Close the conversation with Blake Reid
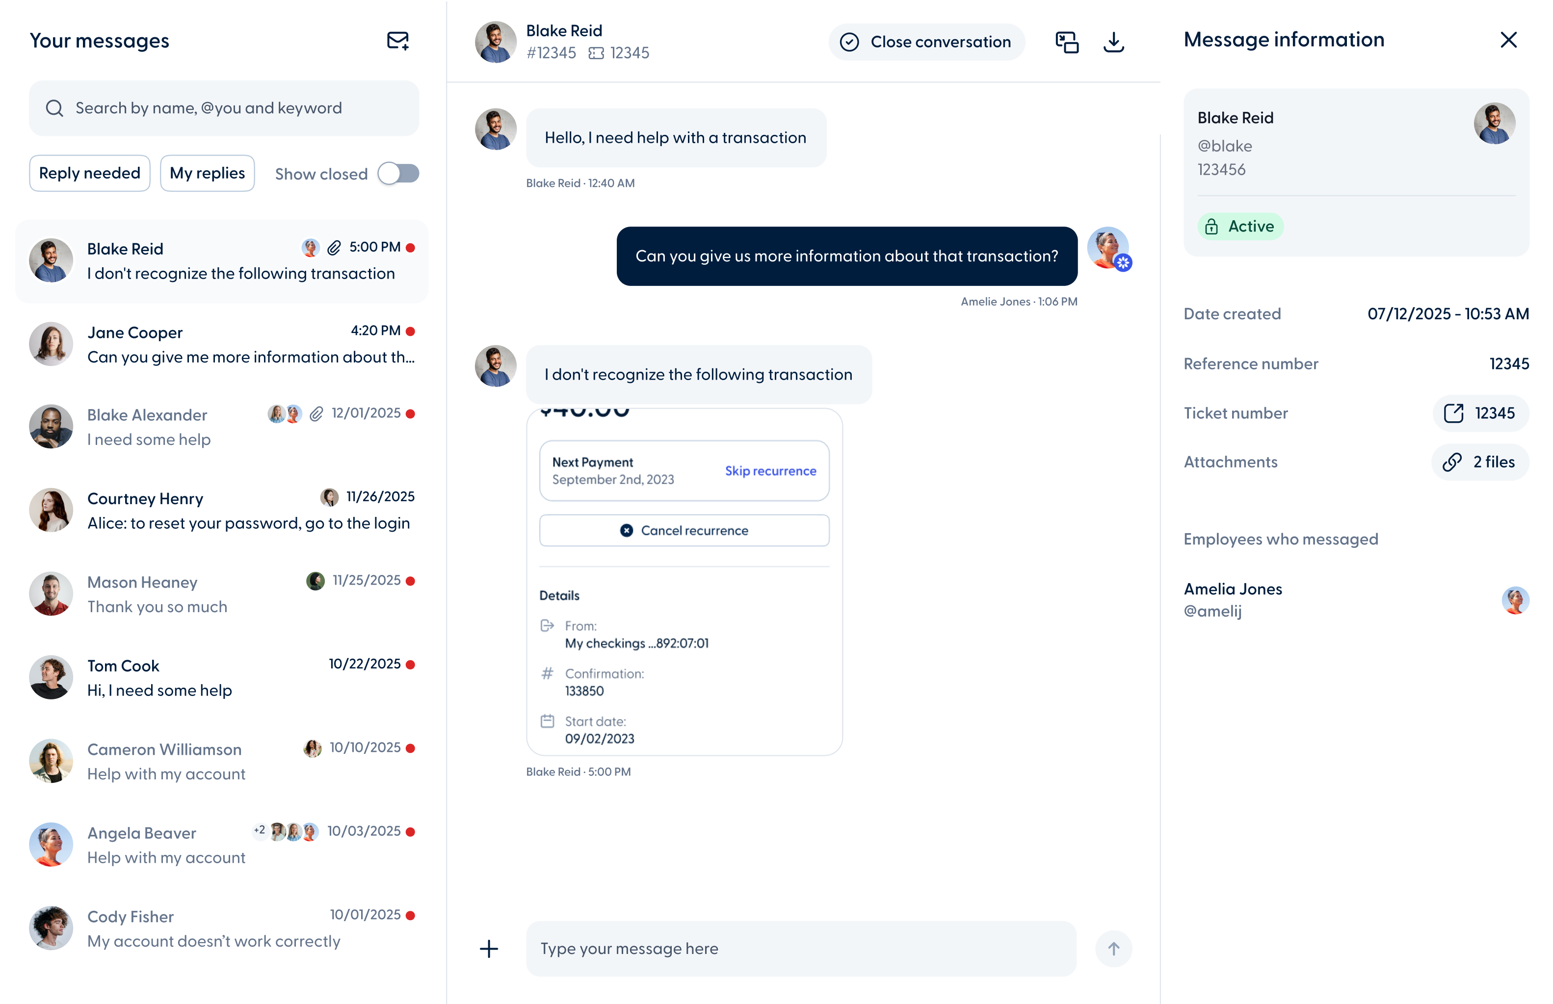Image resolution: width=1553 pixels, height=1004 pixels. tap(925, 42)
